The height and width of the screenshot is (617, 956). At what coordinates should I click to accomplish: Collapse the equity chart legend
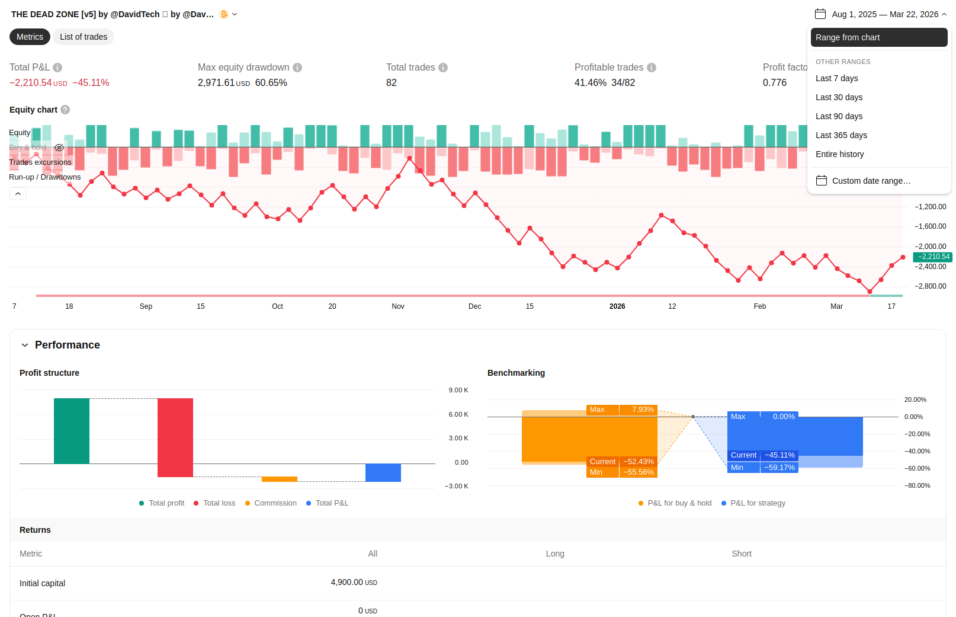point(18,194)
